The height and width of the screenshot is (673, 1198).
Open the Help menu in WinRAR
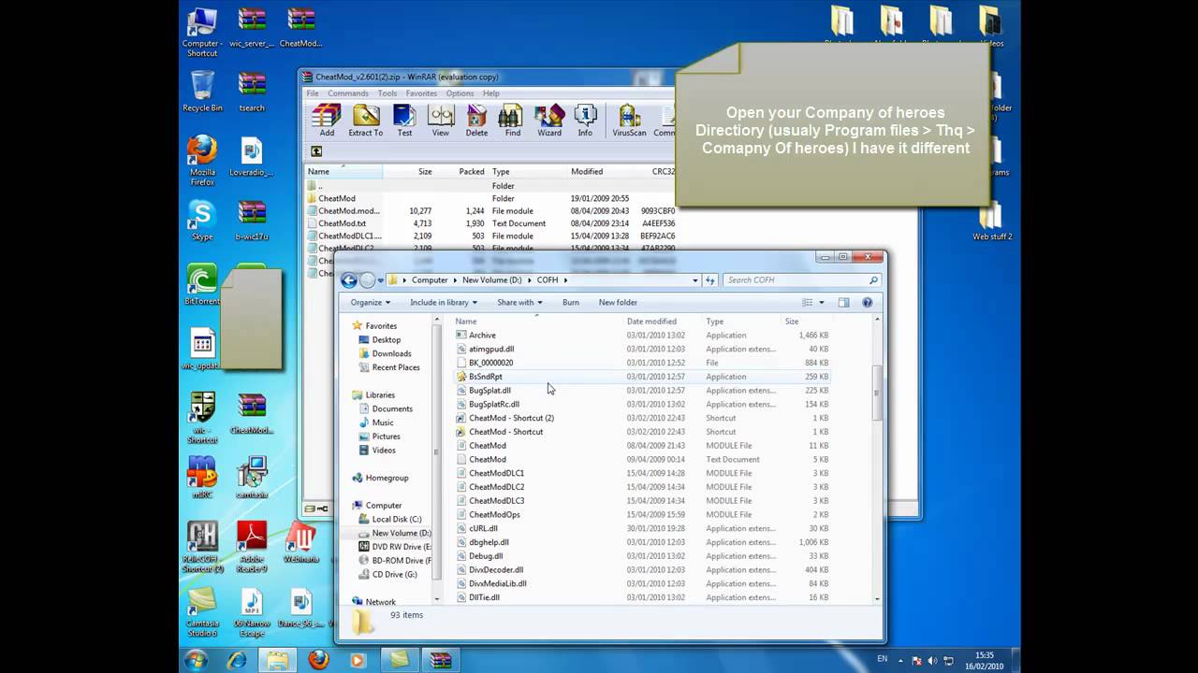tap(490, 93)
